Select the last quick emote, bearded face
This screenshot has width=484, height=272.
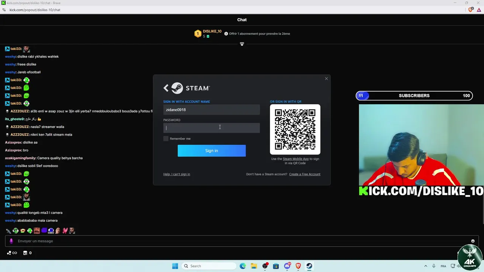72,230
